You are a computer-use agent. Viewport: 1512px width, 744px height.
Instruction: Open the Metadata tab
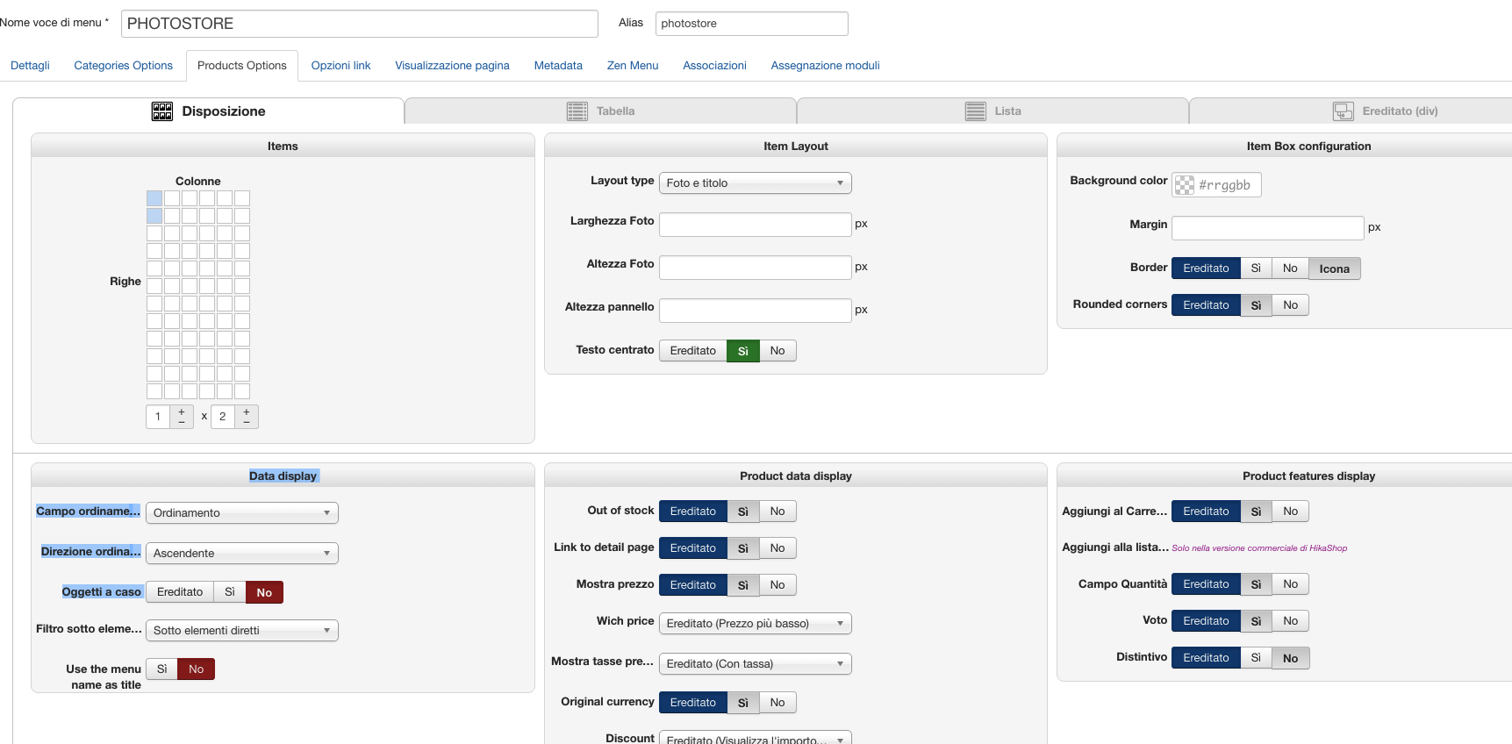[558, 66]
